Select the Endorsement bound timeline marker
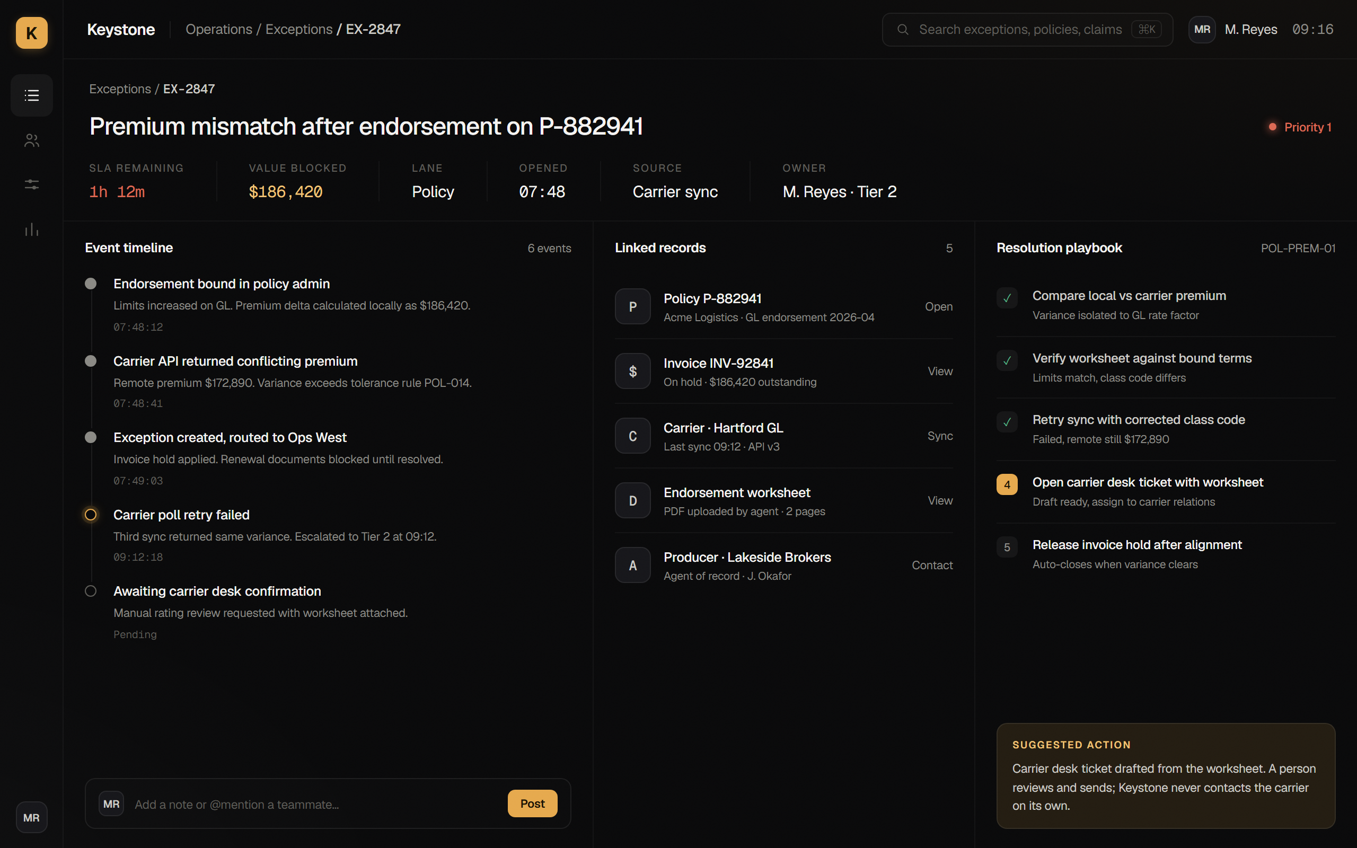The height and width of the screenshot is (848, 1357). pos(90,284)
